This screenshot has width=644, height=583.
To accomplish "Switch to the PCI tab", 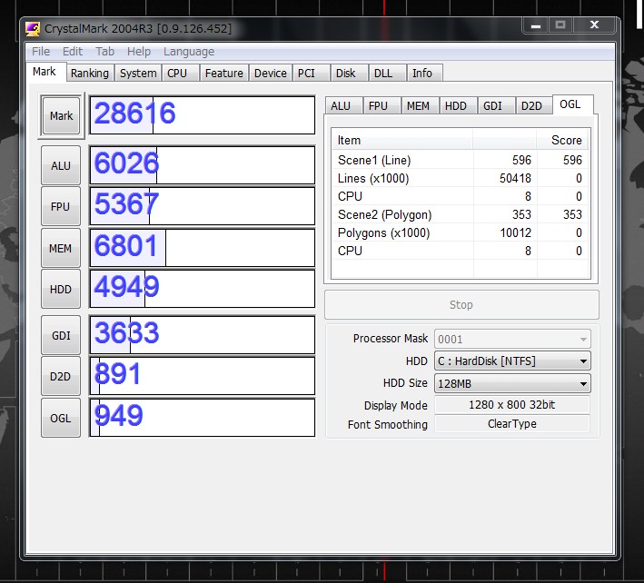I will pyautogui.click(x=311, y=73).
